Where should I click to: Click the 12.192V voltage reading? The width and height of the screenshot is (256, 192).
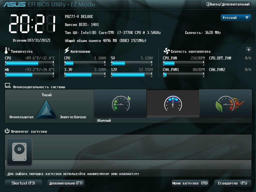click(146, 70)
